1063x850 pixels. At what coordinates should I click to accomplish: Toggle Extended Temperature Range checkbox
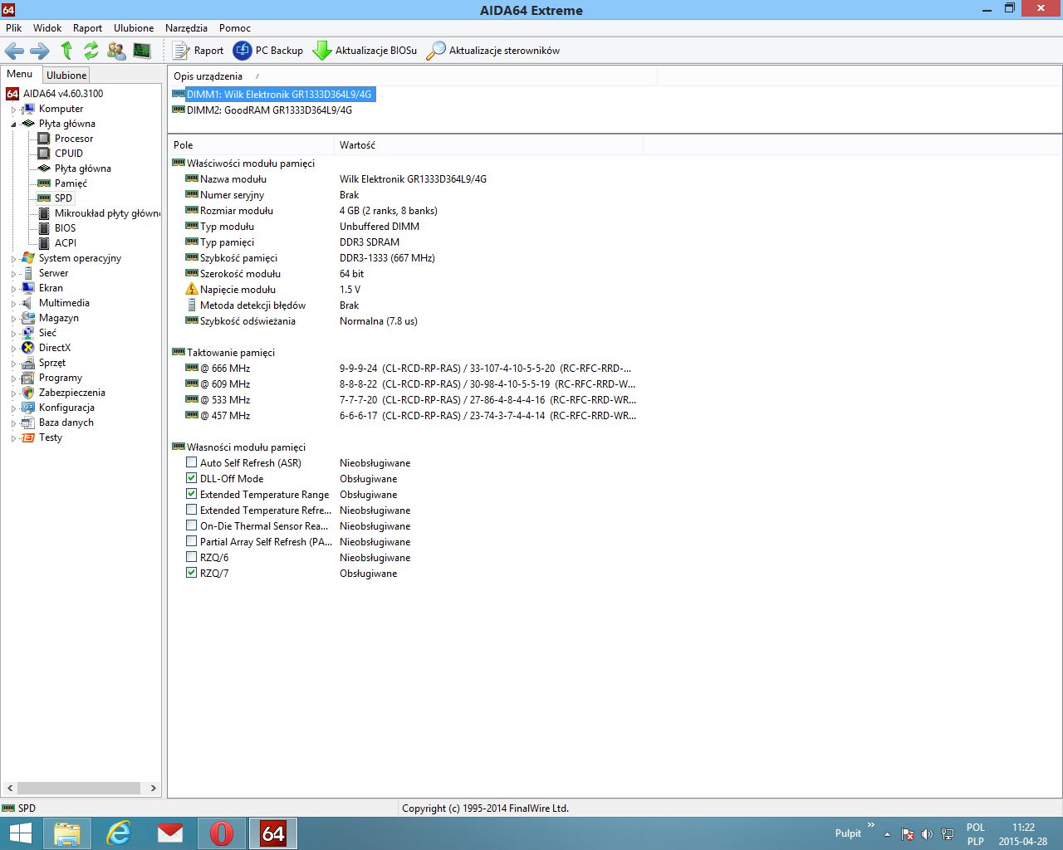click(x=192, y=494)
